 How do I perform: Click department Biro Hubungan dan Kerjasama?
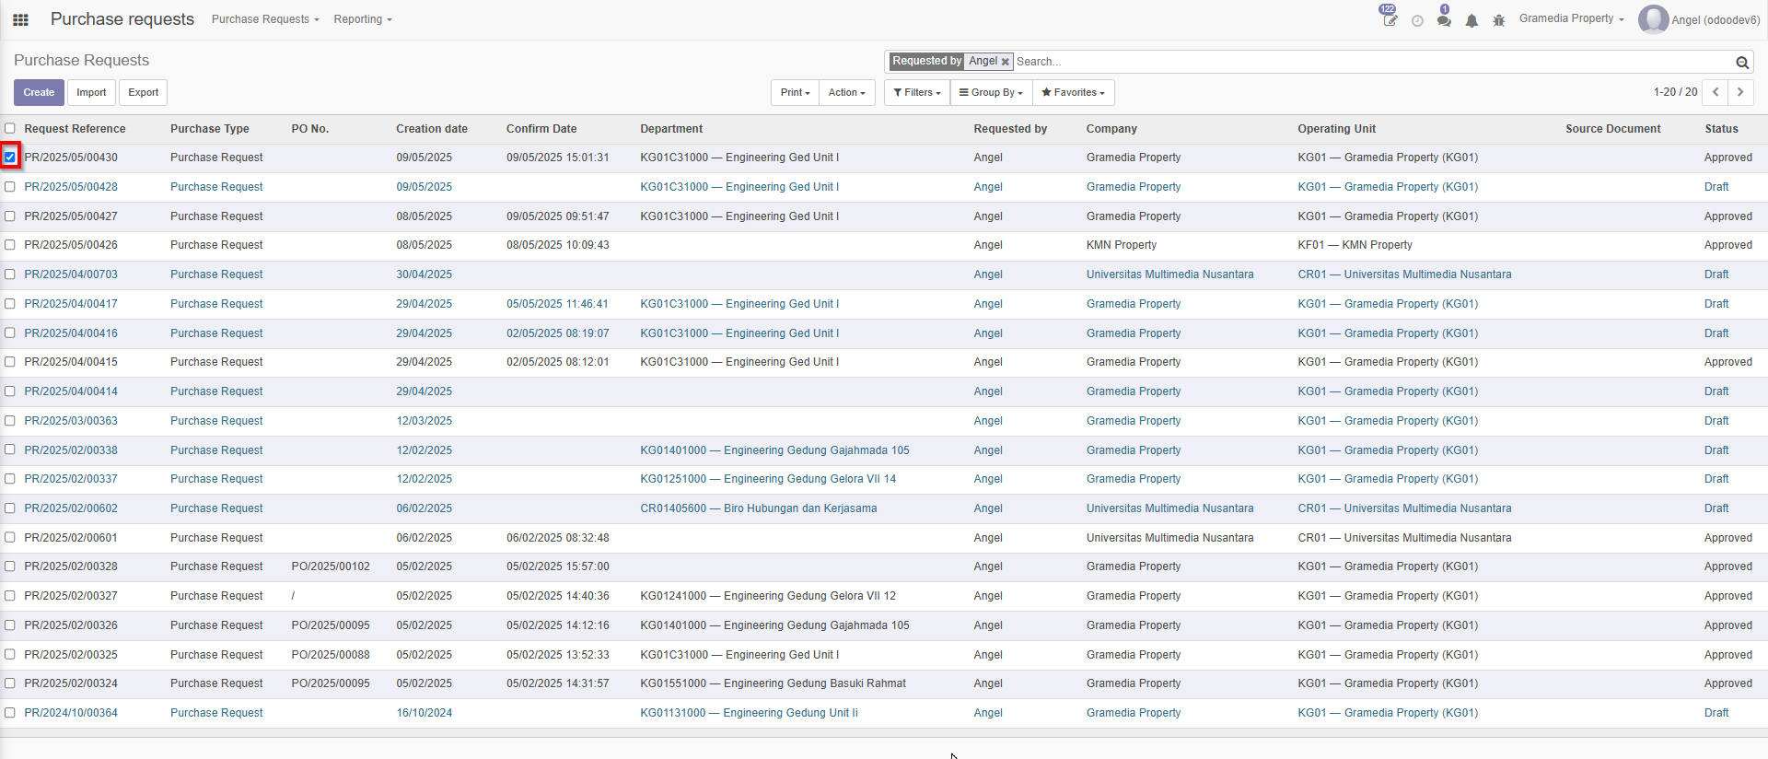759,508
